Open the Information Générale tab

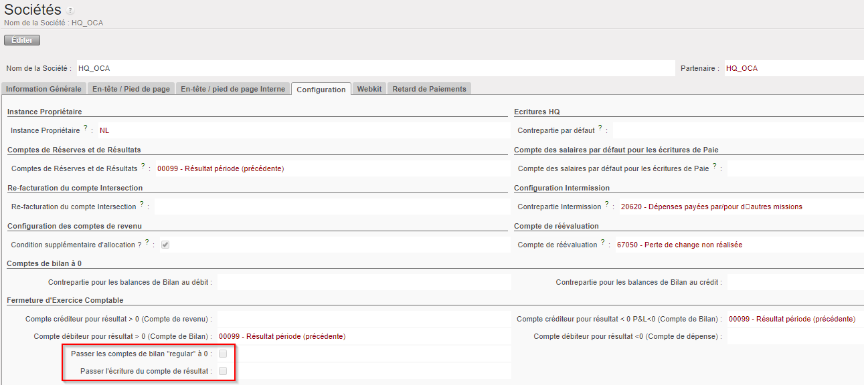coord(44,89)
